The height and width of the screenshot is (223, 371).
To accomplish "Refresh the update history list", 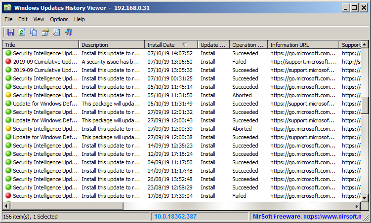I will pyautogui.click(x=22, y=33).
